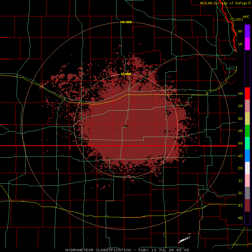
Task: Click the DS white legend swatch
Action: 247,168
